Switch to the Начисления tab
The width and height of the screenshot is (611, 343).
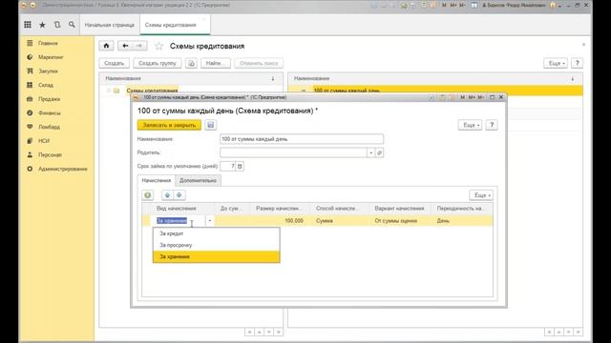(x=157, y=180)
